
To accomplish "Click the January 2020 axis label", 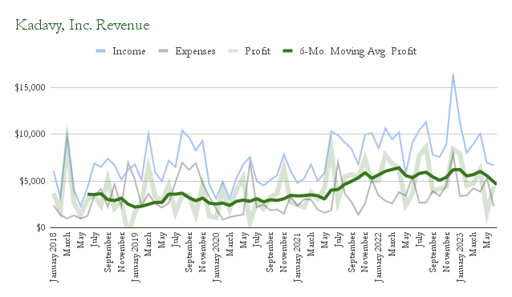I will (216, 257).
